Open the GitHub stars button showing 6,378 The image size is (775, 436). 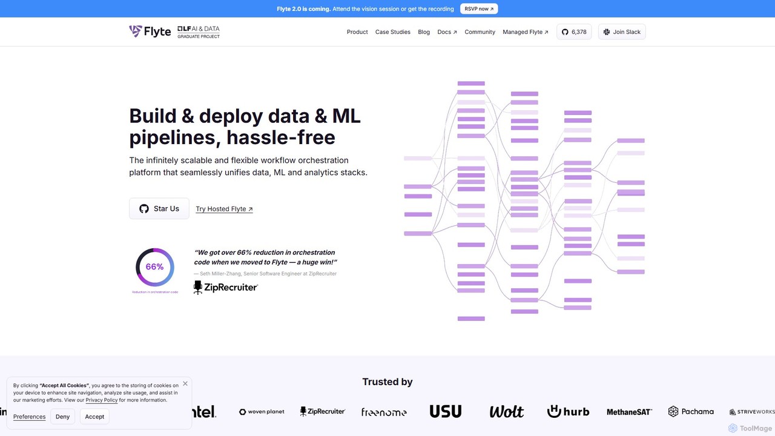574,32
